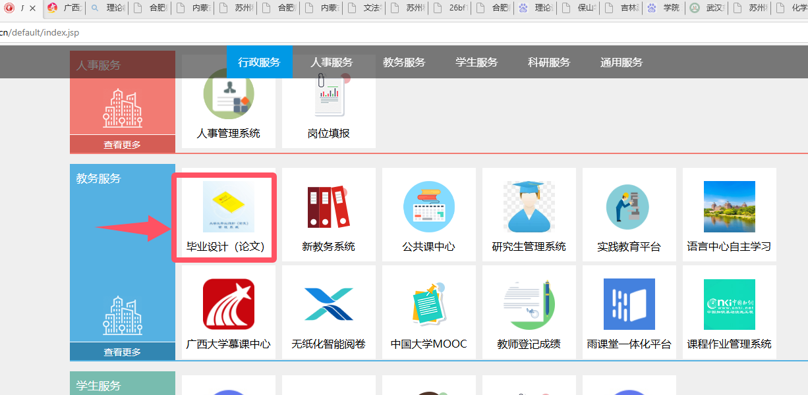Select the 科研服务 navigation tab
The width and height of the screenshot is (808, 395).
pos(548,63)
